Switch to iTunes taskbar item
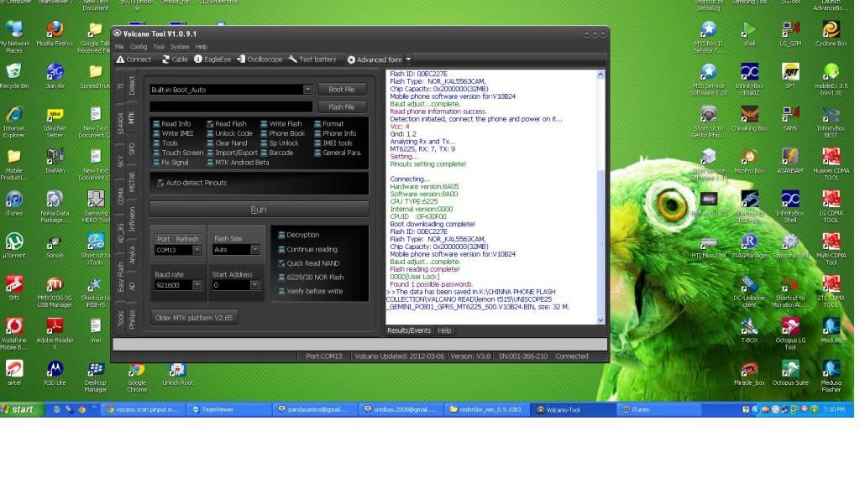 click(x=659, y=409)
